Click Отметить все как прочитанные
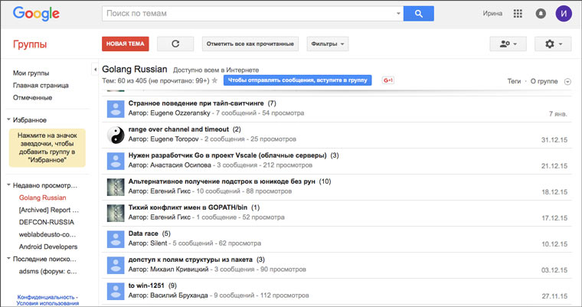 (x=250, y=44)
